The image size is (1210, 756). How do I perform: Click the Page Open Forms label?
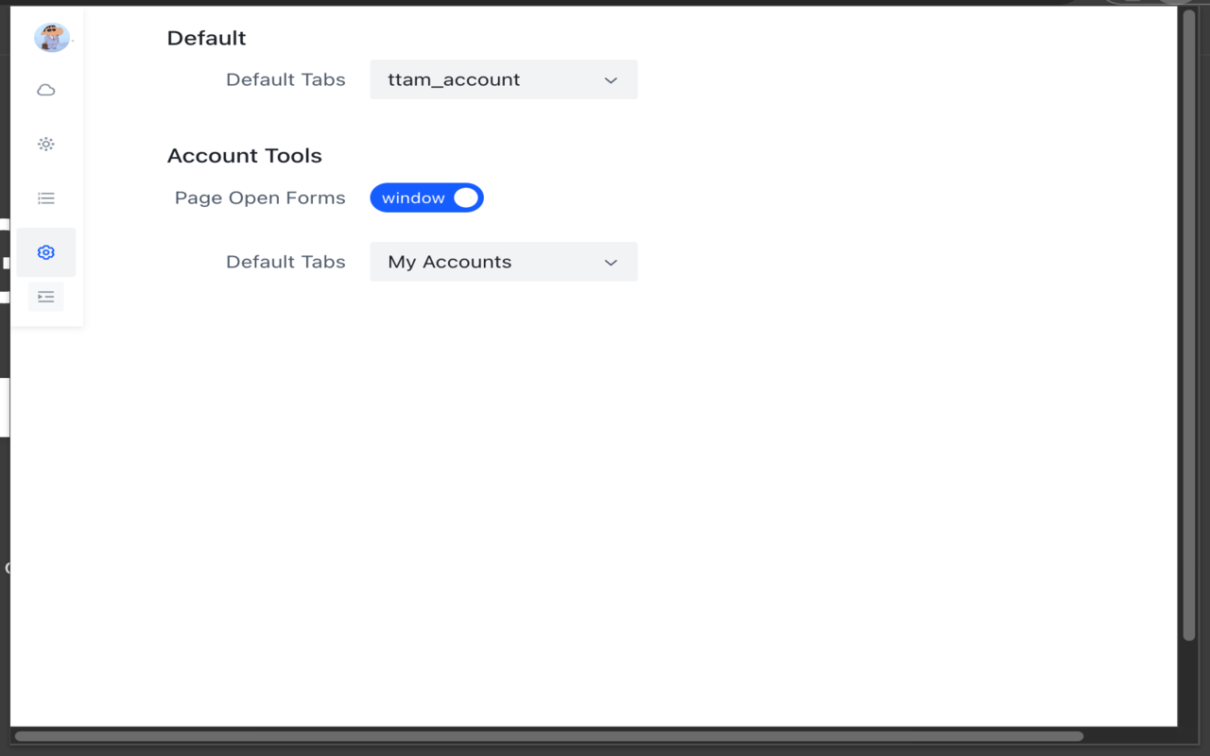click(x=260, y=198)
